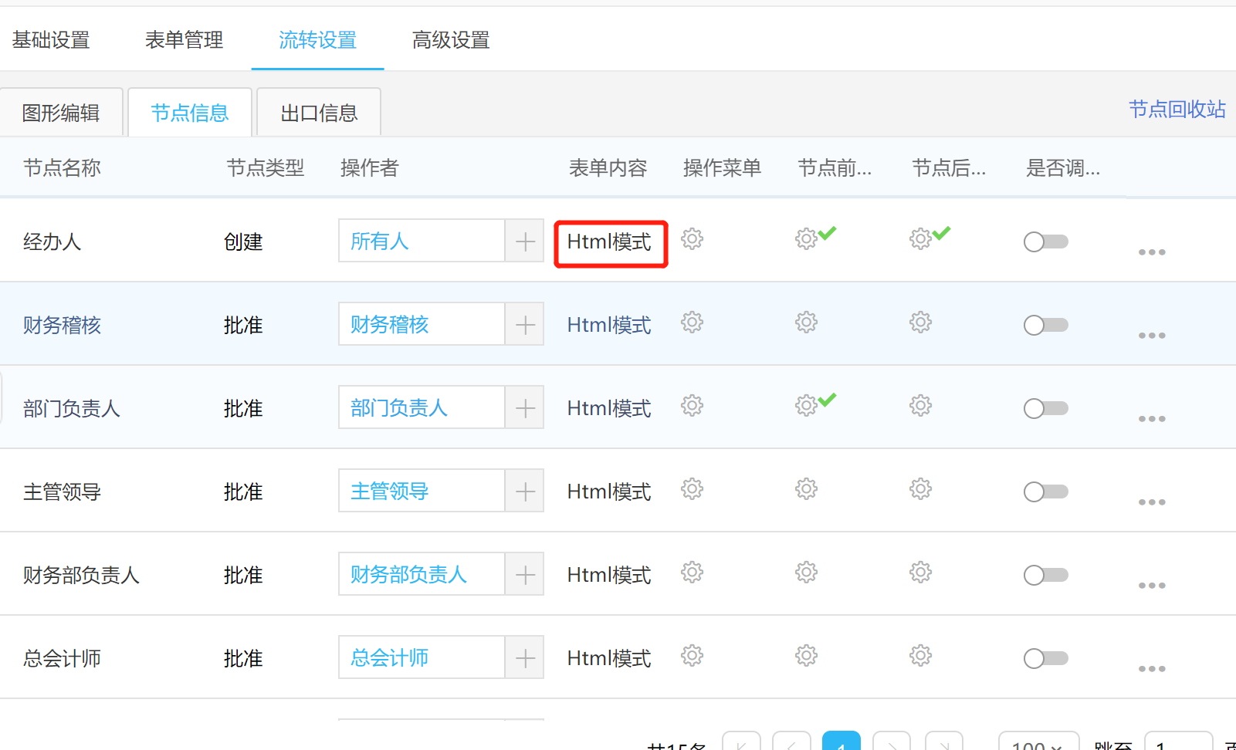The width and height of the screenshot is (1236, 750).
Task: Toggle the switch in 总会计师 row
Action: (x=1045, y=659)
